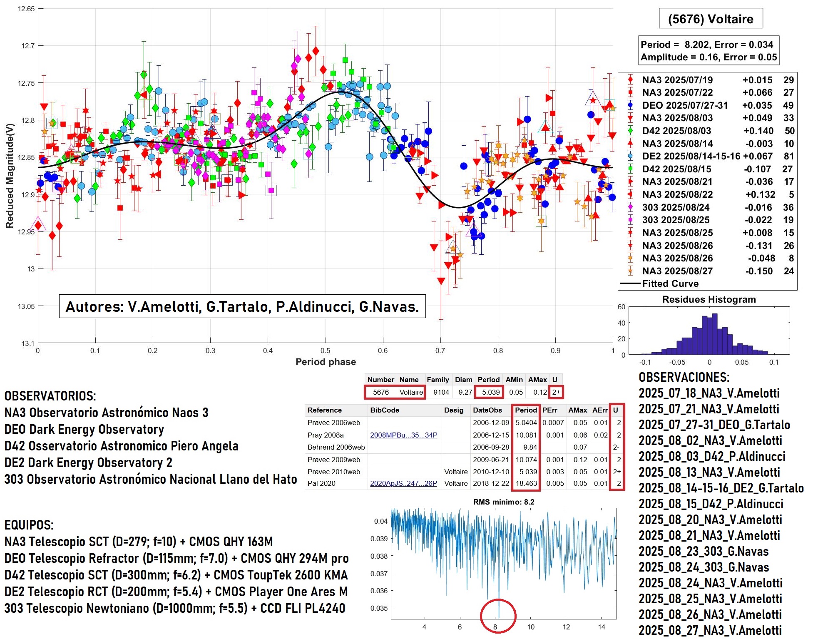Image resolution: width=813 pixels, height=639 pixels.
Task: Click the Pal 2020 reference row
Action: pyautogui.click(x=321, y=483)
